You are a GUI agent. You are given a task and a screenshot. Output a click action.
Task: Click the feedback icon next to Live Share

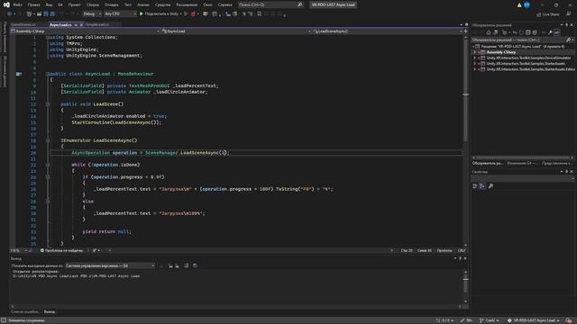click(569, 14)
